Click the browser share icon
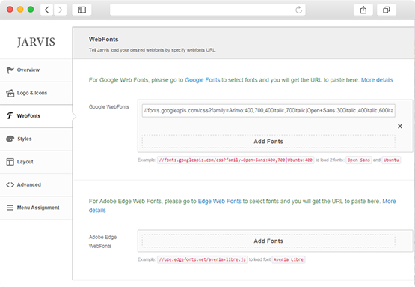415x287 pixels. click(363, 10)
